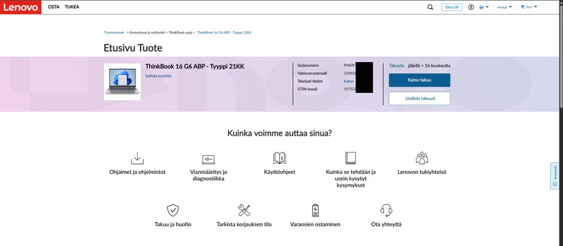Expand the venäjä language dropdown
This screenshot has height=246, width=563.
(504, 7)
